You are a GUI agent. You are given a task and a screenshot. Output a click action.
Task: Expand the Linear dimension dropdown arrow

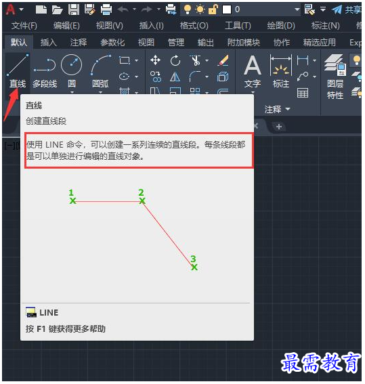(314, 60)
